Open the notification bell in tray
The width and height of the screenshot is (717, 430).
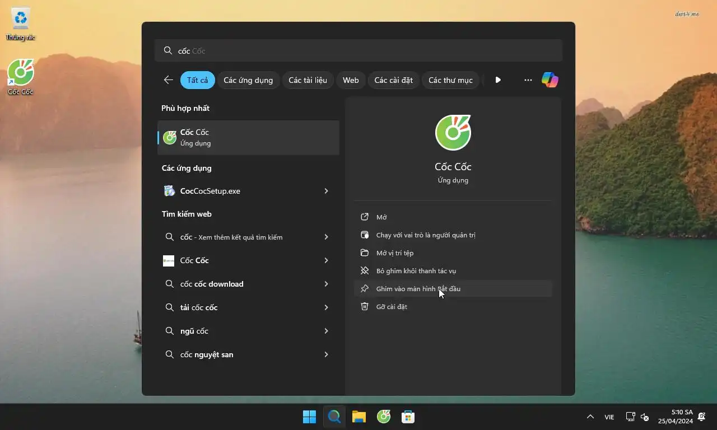click(702, 417)
